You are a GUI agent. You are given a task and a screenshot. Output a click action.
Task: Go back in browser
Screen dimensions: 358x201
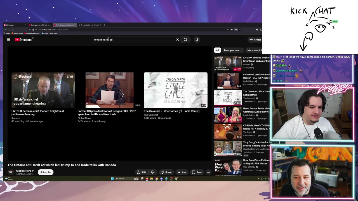(x=5, y=30)
